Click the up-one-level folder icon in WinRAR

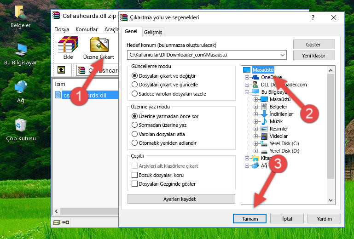pyautogui.click(x=61, y=70)
